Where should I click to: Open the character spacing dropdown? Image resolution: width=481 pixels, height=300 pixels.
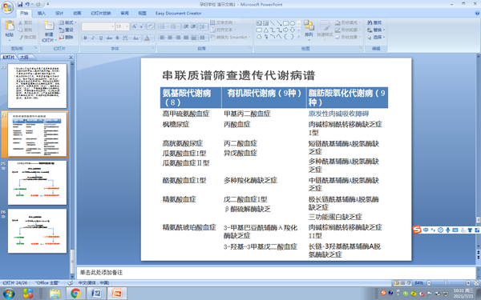click(x=125, y=38)
